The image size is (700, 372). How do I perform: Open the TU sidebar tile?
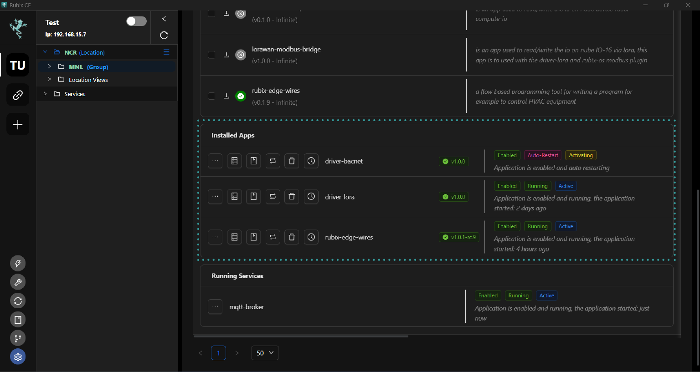click(x=18, y=66)
